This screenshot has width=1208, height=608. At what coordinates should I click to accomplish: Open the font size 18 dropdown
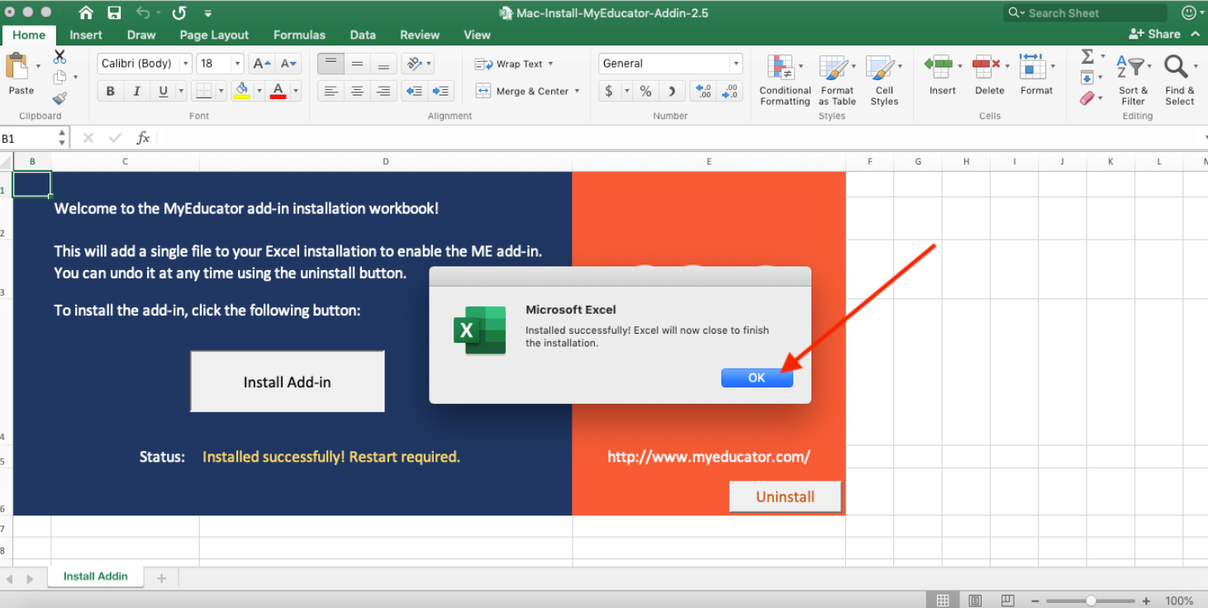coord(237,64)
